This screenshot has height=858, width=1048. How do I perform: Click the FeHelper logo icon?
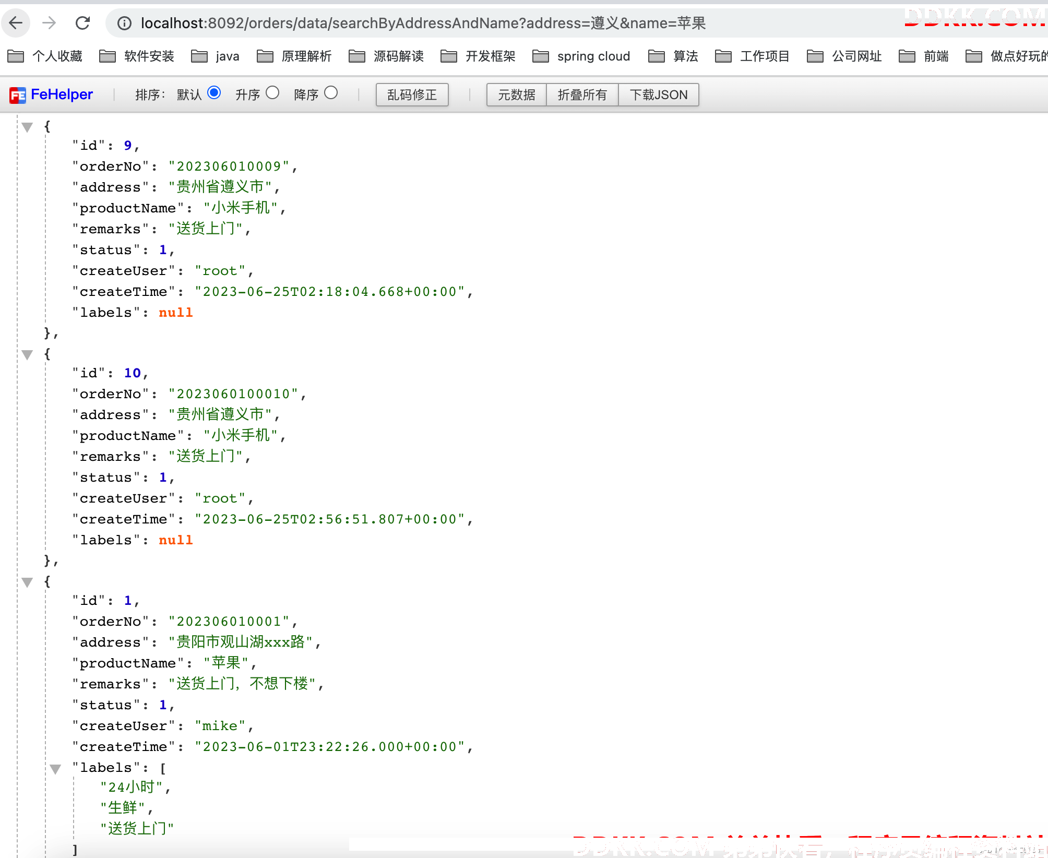pos(18,95)
